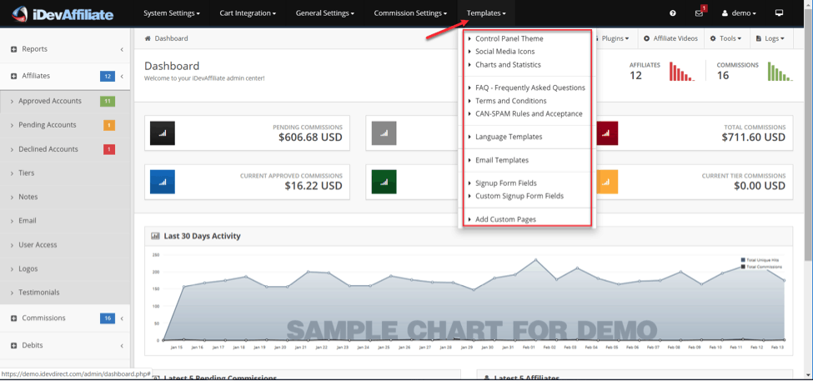Open Email Templates menu entry
Image resolution: width=813 pixels, height=381 pixels.
point(502,160)
